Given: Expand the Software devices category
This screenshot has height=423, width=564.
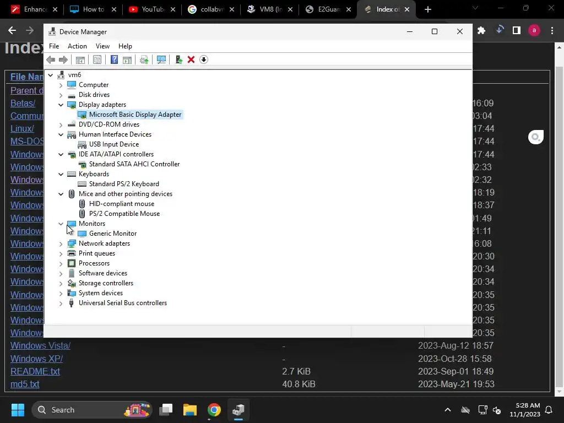Looking at the screenshot, I should (61, 273).
